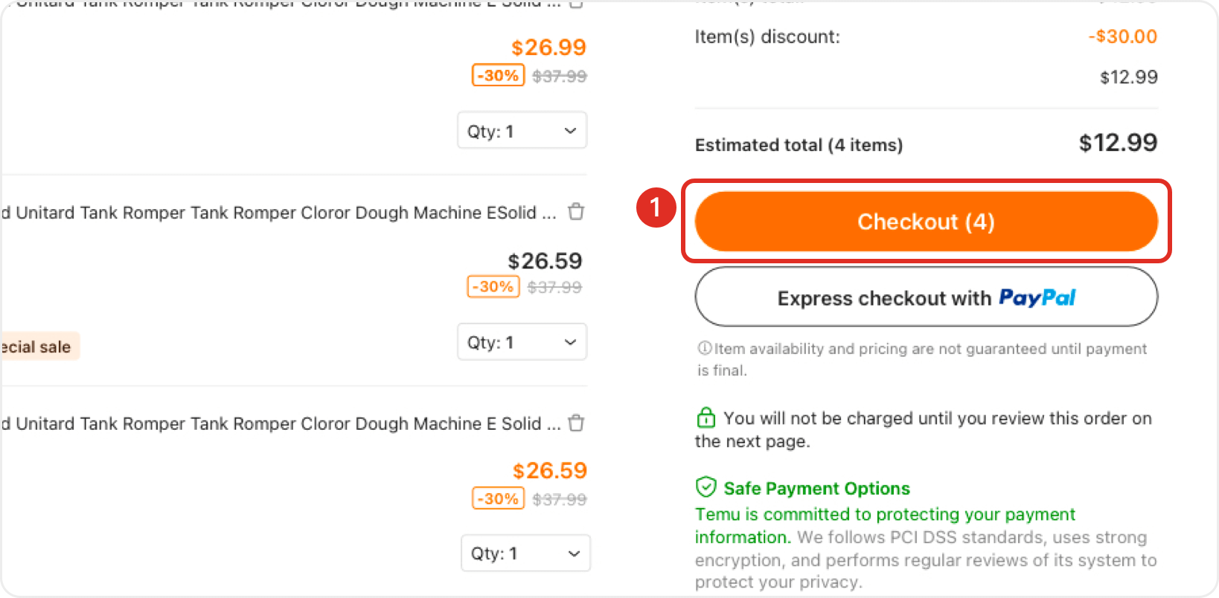Choose Express checkout with PayPal
1219x598 pixels.
(926, 297)
